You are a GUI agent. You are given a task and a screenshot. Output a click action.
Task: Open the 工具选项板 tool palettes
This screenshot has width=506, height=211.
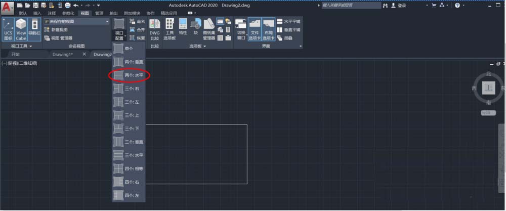point(170,29)
